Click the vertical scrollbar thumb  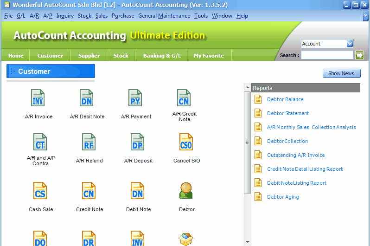(247, 142)
